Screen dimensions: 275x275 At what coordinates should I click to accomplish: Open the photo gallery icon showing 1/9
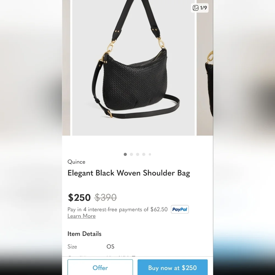click(x=200, y=8)
